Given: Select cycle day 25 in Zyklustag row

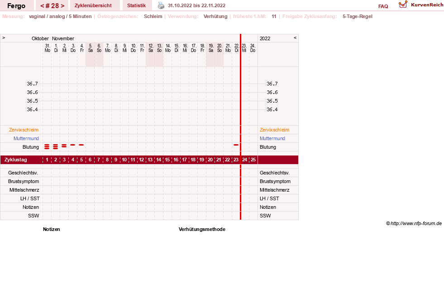Looking at the screenshot, I should point(253,160).
